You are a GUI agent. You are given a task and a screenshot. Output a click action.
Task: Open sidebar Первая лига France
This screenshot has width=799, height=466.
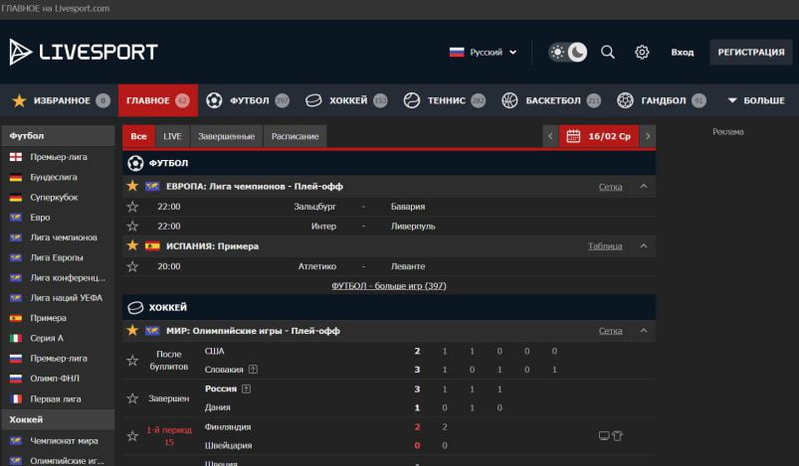click(x=58, y=398)
